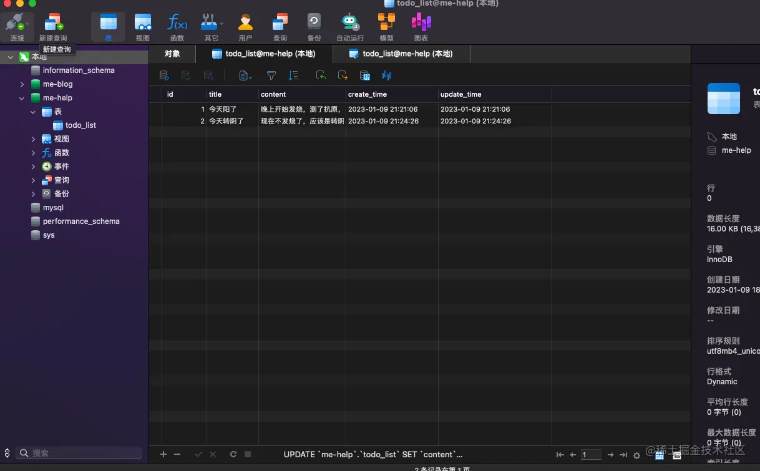The height and width of the screenshot is (471, 760).
Task: Click the data generation 101 icon
Action: [x=365, y=75]
